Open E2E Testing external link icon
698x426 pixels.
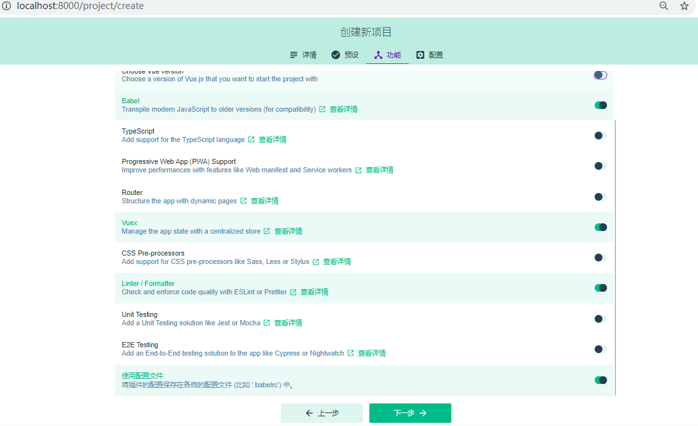point(351,353)
